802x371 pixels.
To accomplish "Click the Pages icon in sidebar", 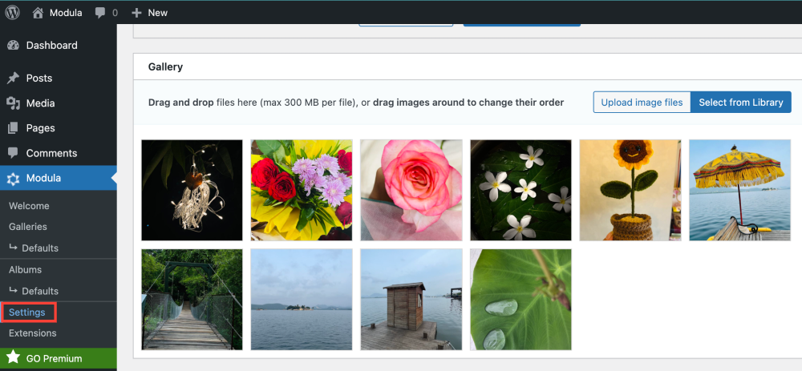I will point(13,128).
